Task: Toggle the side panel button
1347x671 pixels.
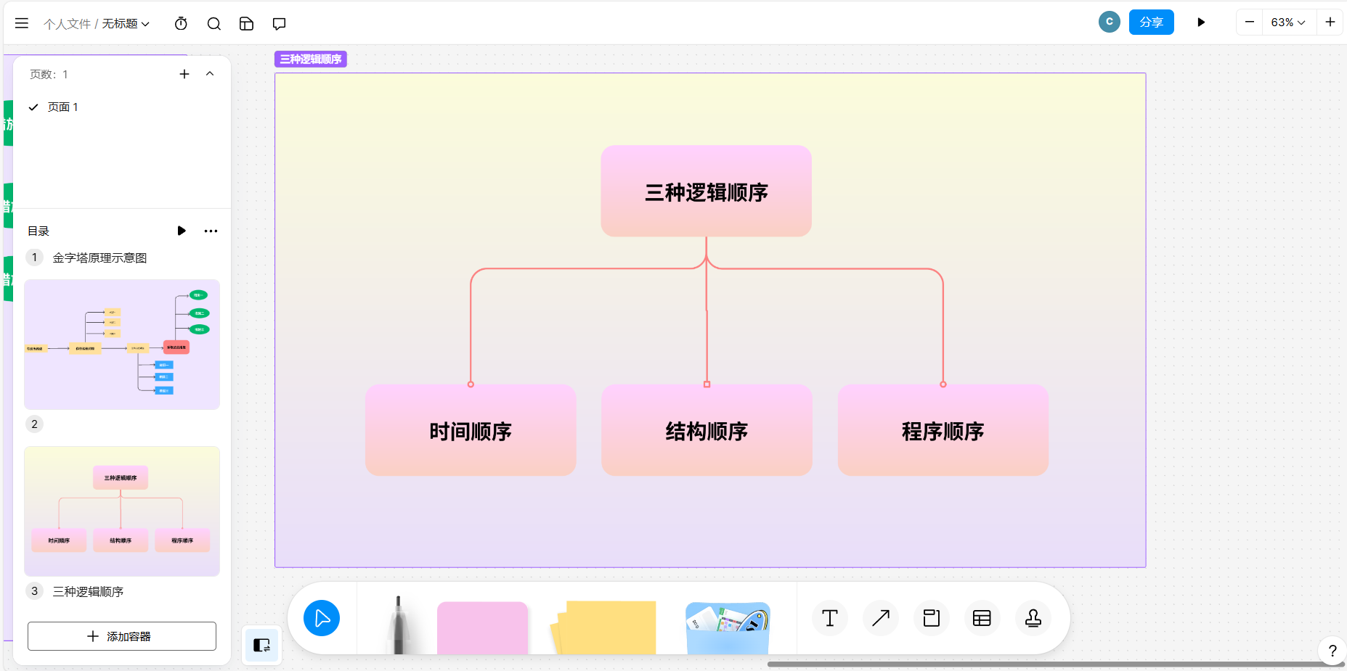Action: 261,645
